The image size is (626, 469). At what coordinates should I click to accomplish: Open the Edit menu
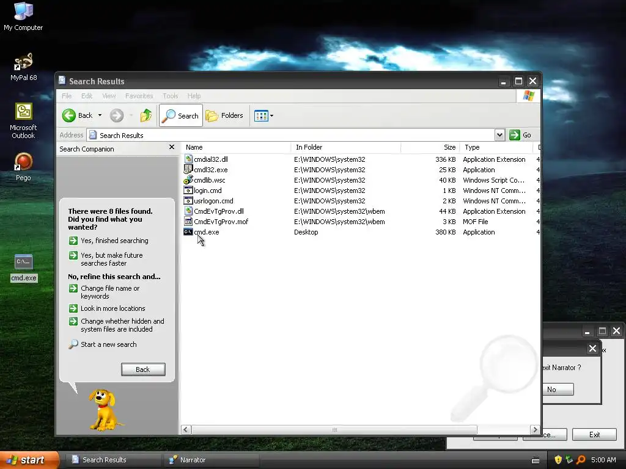(87, 96)
